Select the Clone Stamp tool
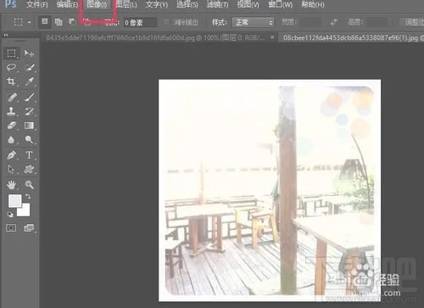Image resolution: width=424 pixels, height=308 pixels. point(11,111)
